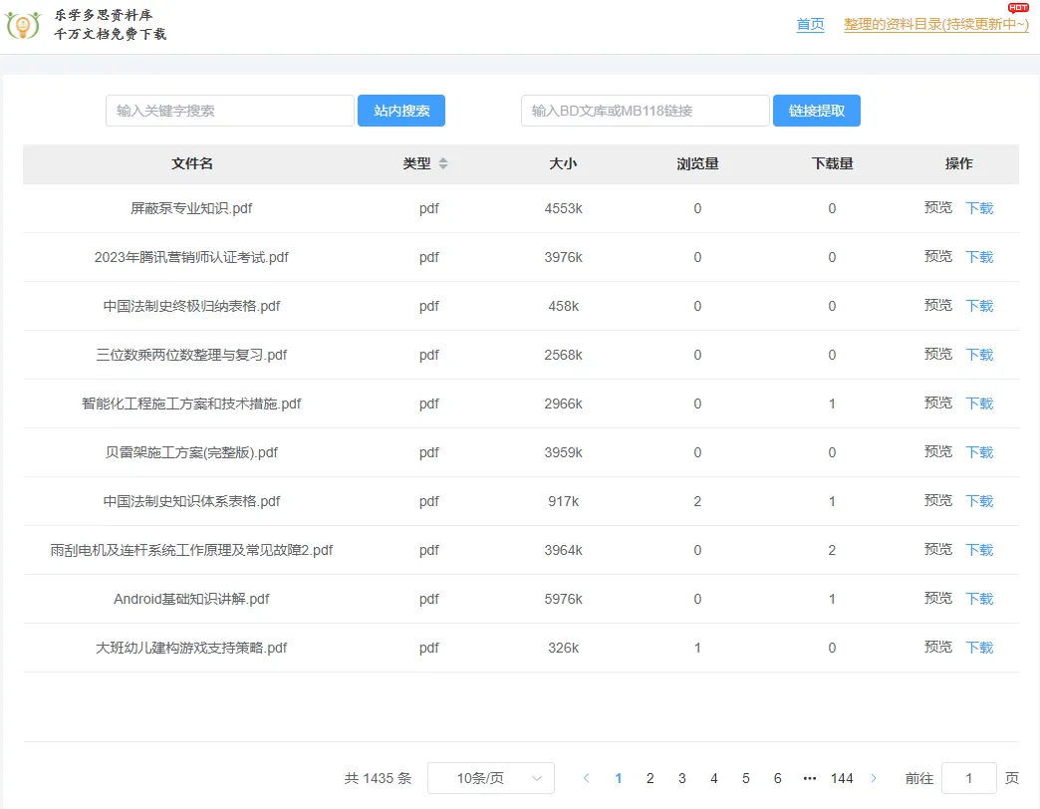Click the pagination ellipsis jump icon
The image size is (1040, 809).
pos(809,778)
